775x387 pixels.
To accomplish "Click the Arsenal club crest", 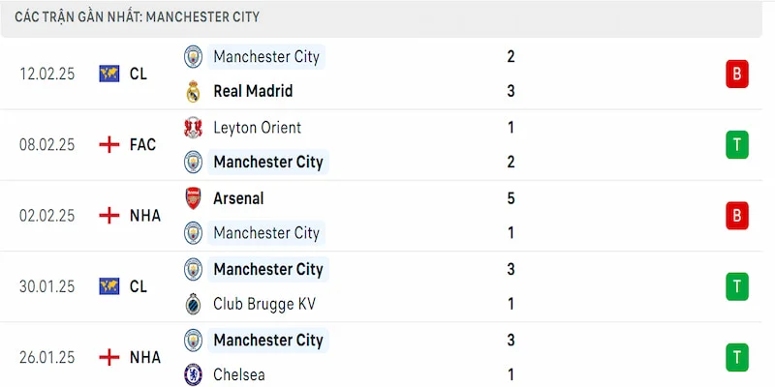I will [194, 198].
